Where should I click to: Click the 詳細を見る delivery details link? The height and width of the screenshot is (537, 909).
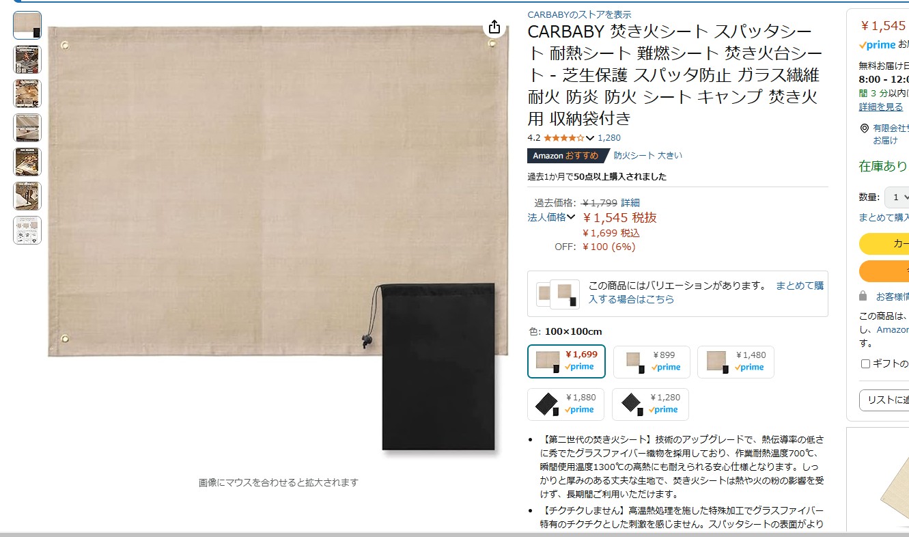click(x=881, y=107)
